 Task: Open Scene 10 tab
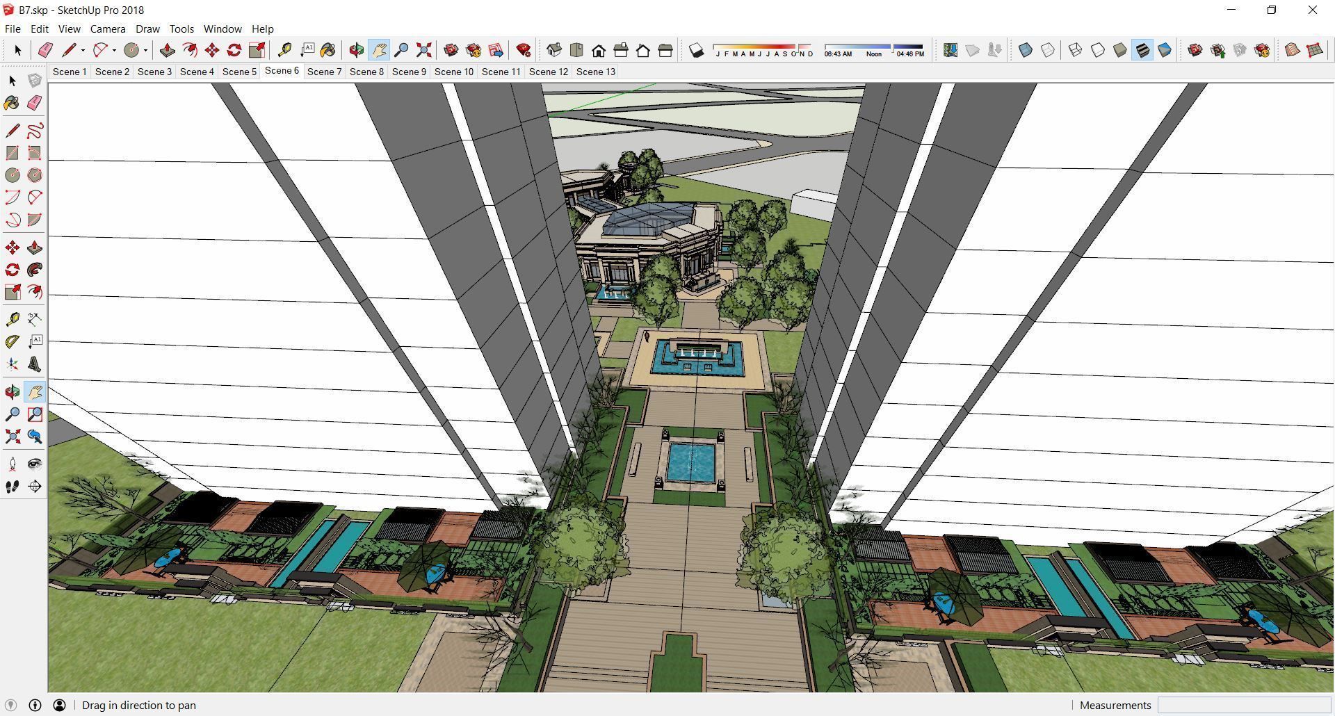454,72
